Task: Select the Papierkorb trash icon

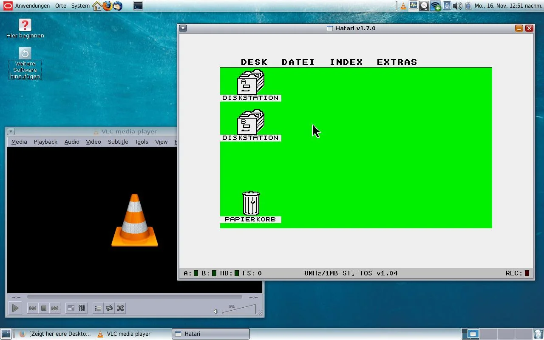Action: pyautogui.click(x=251, y=203)
